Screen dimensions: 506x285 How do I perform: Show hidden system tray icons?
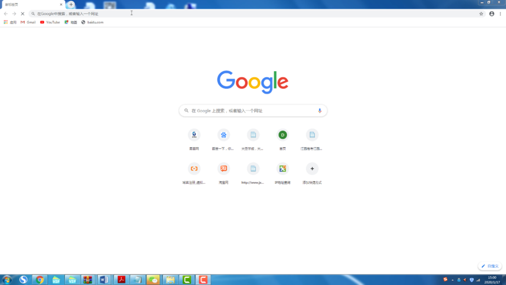(452, 280)
